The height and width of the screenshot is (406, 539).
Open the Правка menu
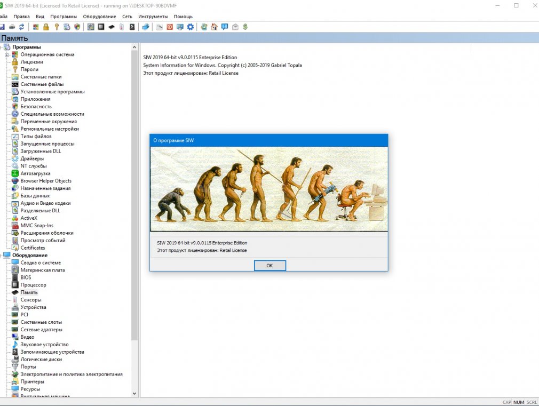pyautogui.click(x=22, y=17)
